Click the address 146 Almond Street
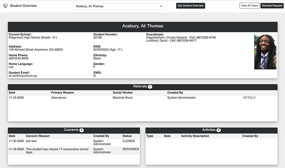The width and height of the screenshot is (285, 168). pyautogui.click(x=36, y=49)
